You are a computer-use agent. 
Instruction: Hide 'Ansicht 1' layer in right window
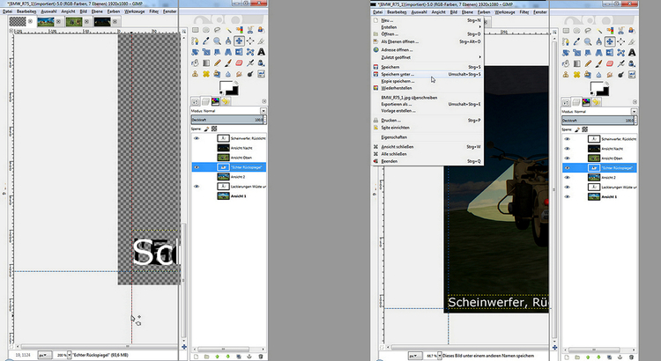click(x=567, y=196)
